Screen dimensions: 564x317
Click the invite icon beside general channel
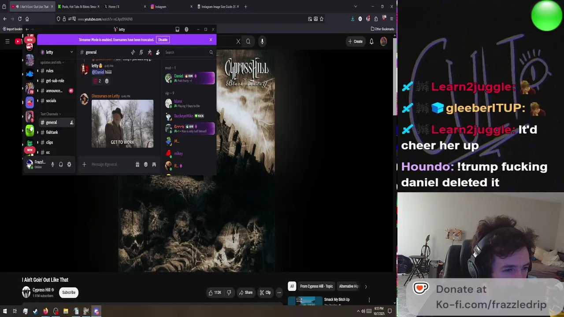point(71,122)
